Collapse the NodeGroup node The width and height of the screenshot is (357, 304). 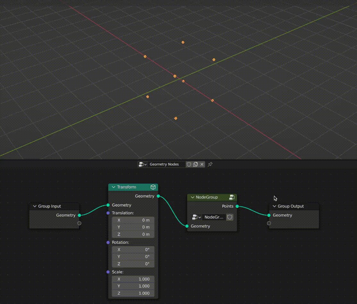(192, 197)
